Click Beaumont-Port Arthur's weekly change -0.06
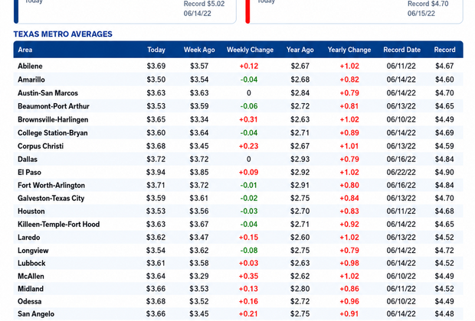The image size is (475, 321). pyautogui.click(x=249, y=106)
